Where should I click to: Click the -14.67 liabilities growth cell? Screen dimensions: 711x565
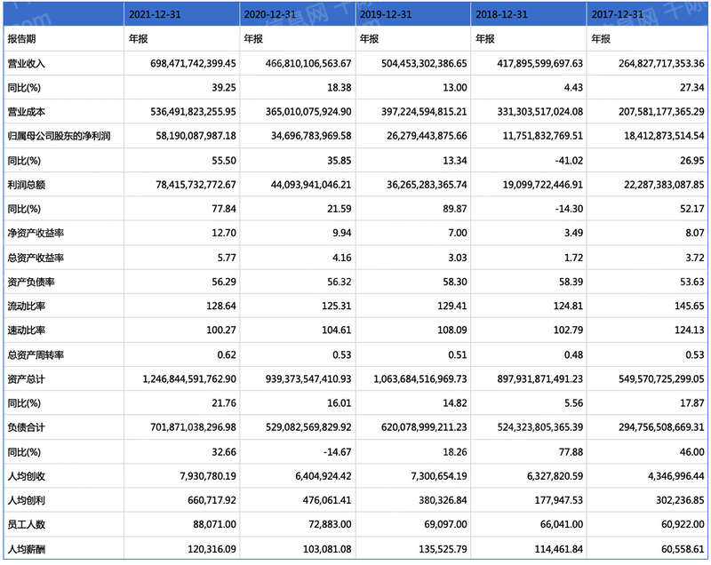pyautogui.click(x=338, y=452)
